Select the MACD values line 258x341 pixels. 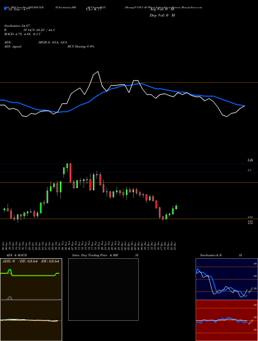(23, 34)
